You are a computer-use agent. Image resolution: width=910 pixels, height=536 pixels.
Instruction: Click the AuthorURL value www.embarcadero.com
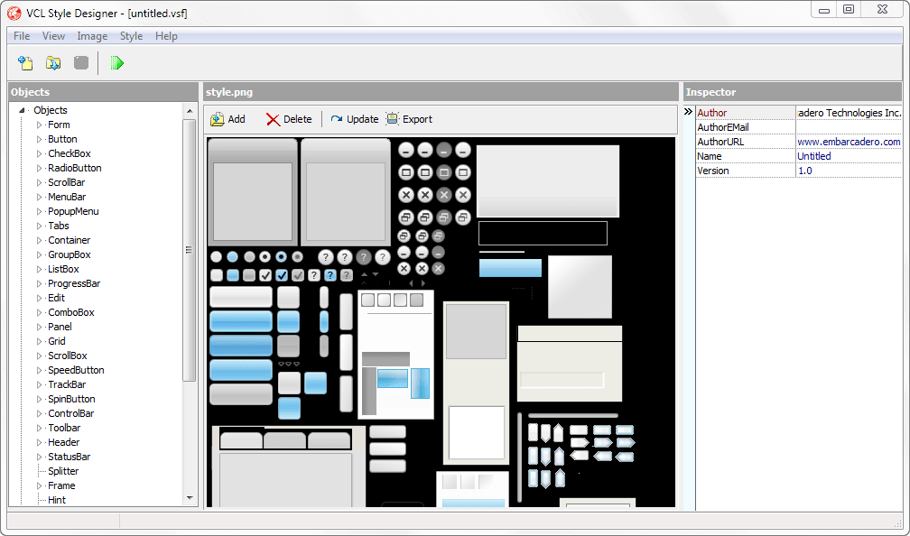(849, 142)
